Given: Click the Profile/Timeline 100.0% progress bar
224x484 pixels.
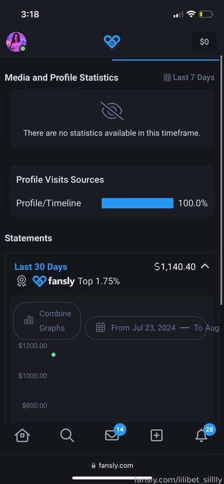Looking at the screenshot, I should click(x=137, y=203).
